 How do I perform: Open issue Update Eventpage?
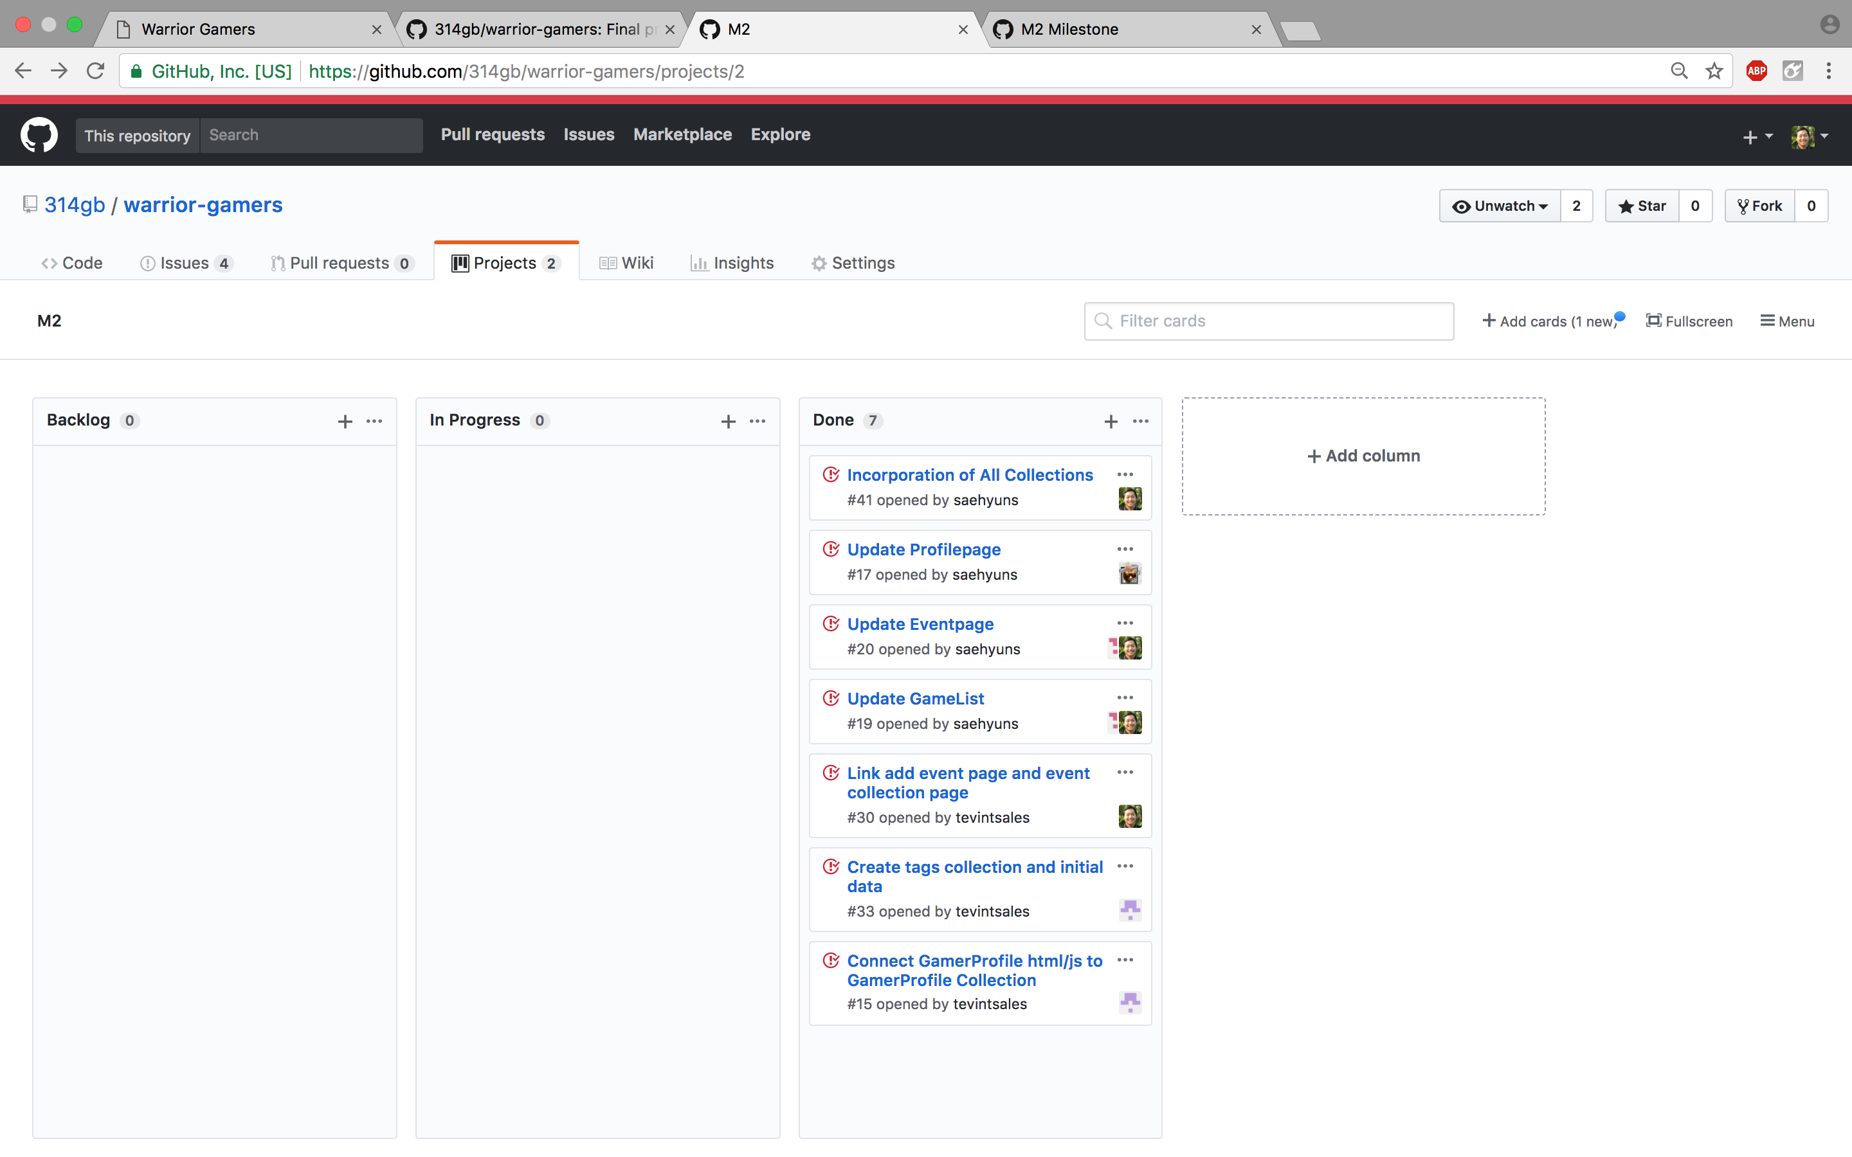(920, 623)
